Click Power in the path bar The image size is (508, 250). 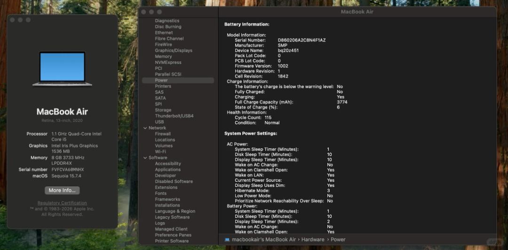[338, 240]
